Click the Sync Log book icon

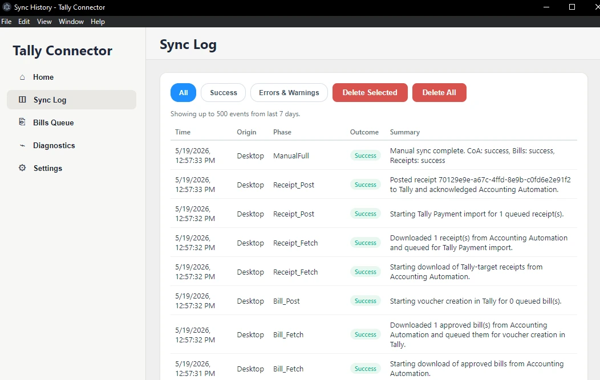[22, 100]
